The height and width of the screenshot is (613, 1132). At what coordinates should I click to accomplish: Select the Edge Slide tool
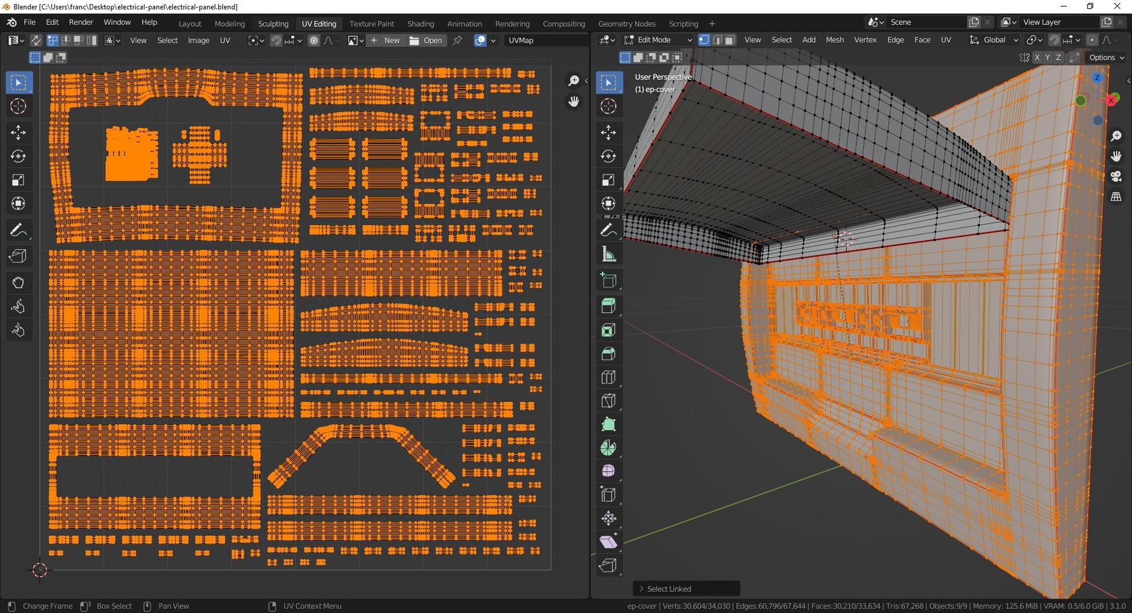[x=608, y=495]
